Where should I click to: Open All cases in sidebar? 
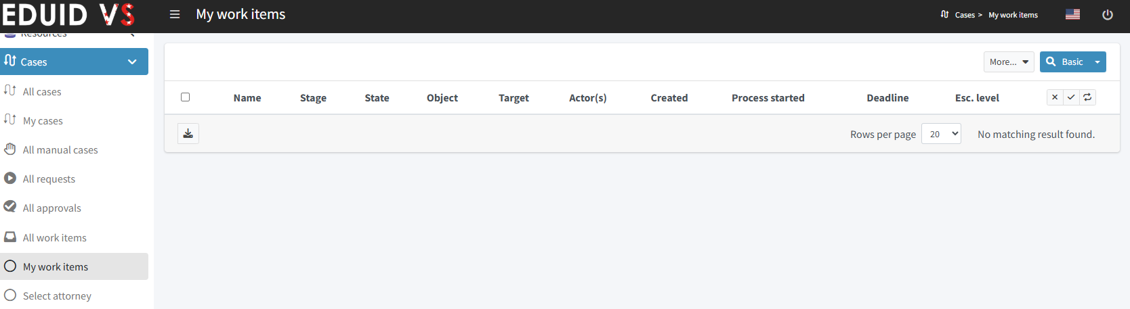(x=42, y=92)
